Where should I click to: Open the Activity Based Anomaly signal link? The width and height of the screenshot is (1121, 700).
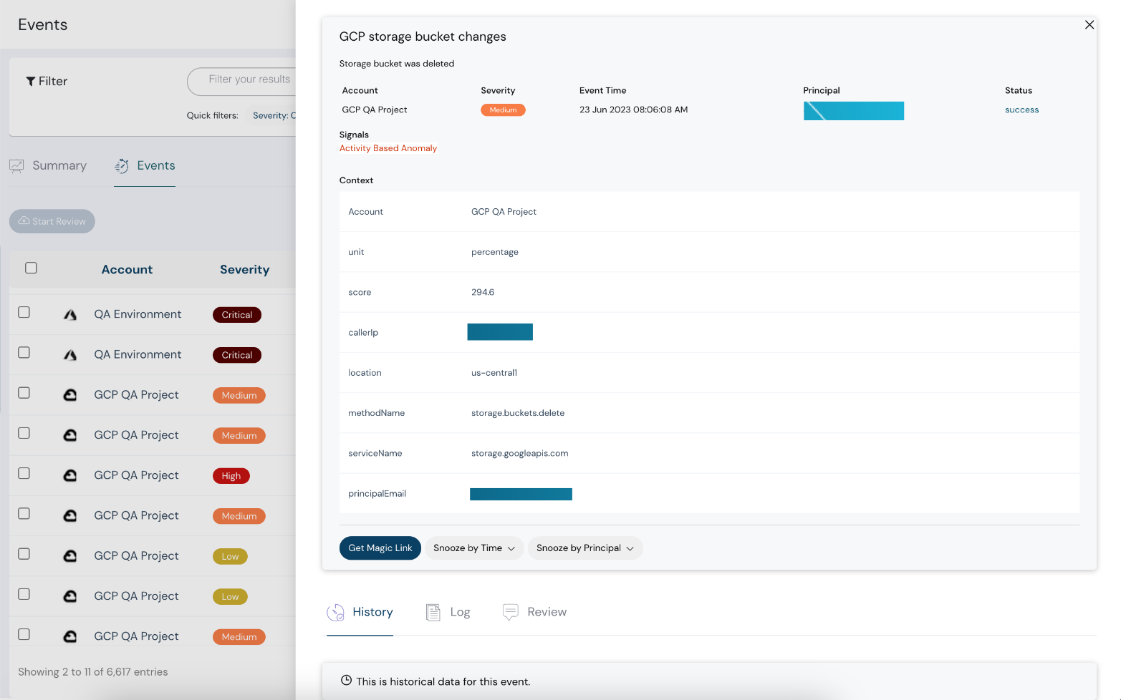tap(388, 147)
